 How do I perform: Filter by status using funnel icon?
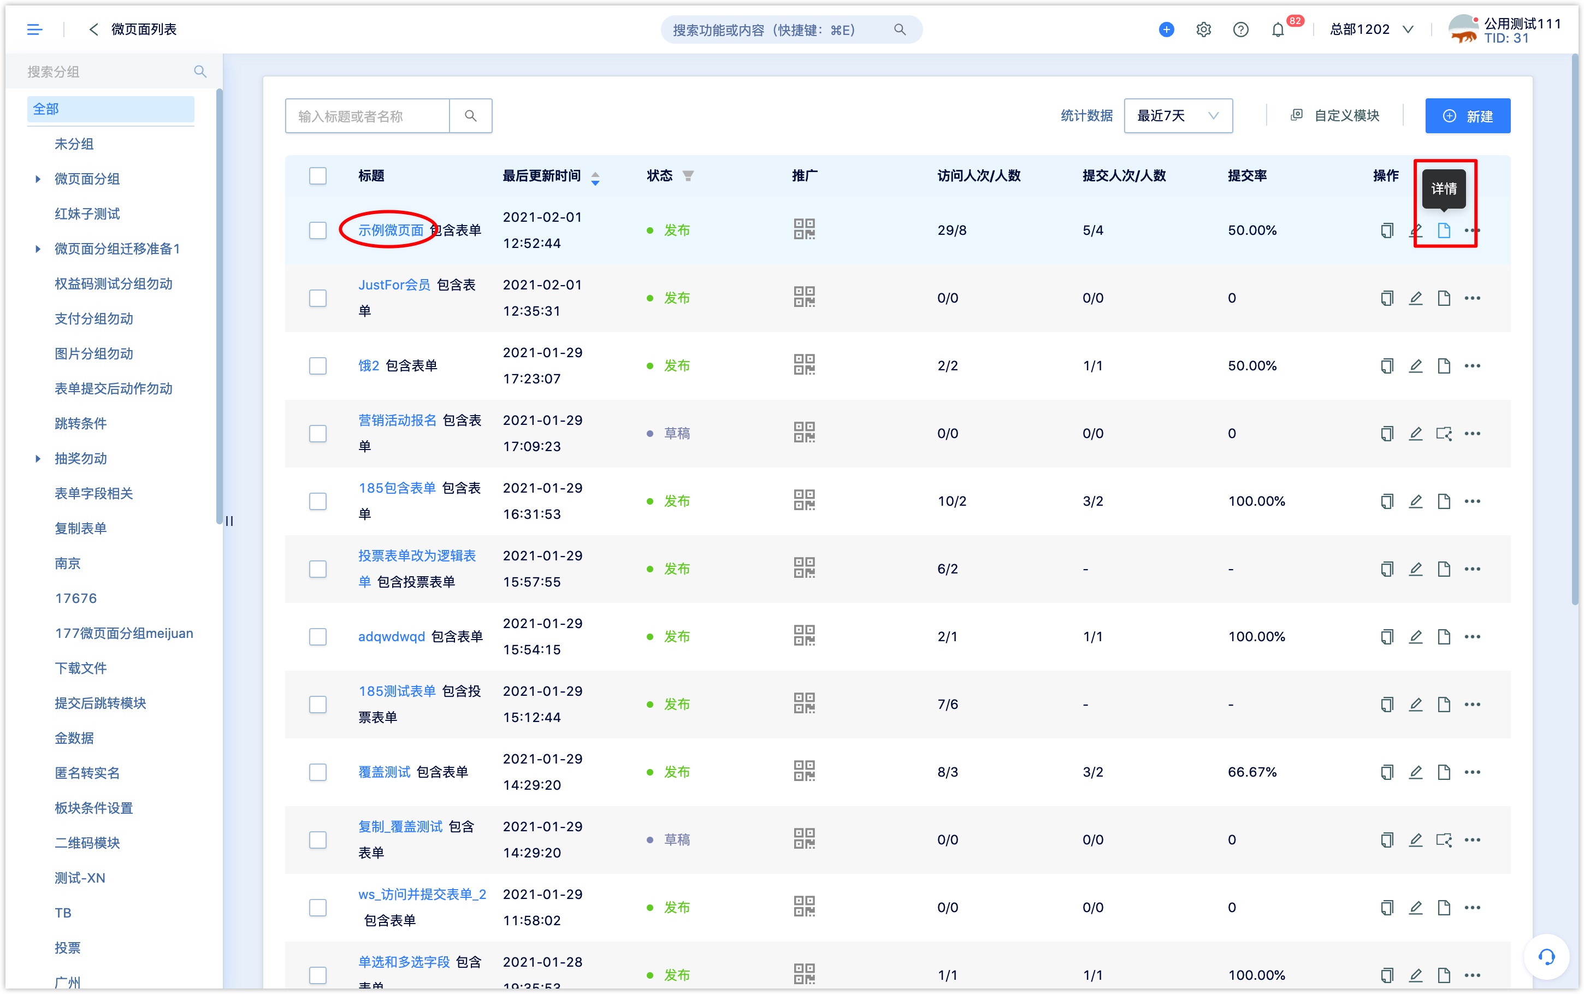click(x=688, y=175)
